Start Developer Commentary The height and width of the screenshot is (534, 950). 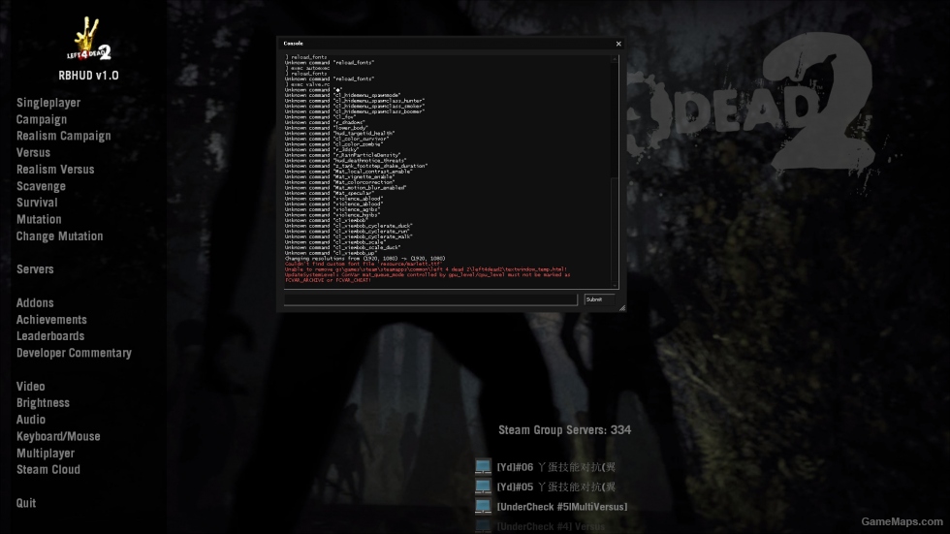coord(74,353)
